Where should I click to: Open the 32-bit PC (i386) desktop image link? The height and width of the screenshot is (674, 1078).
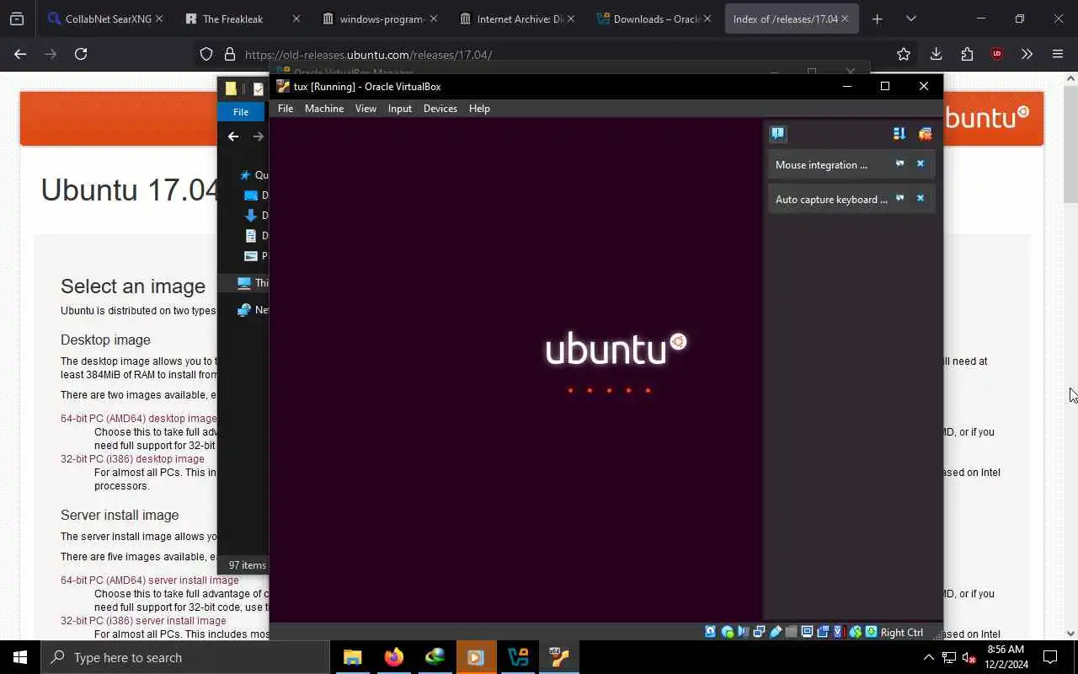(x=132, y=459)
